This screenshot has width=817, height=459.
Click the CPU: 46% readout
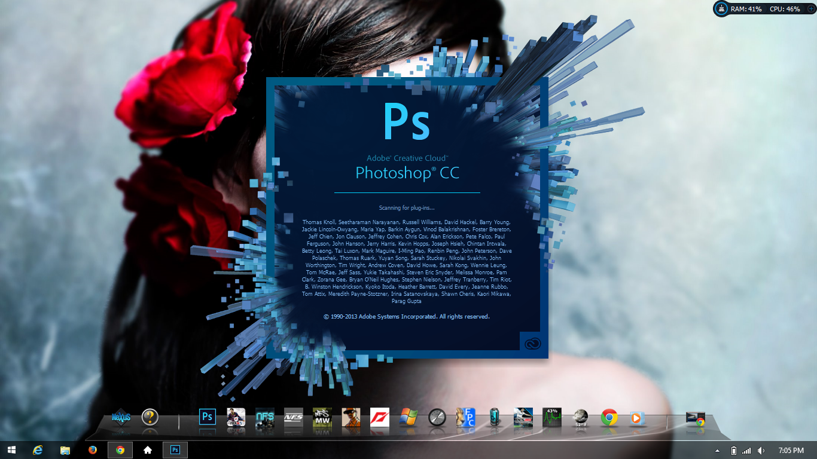(785, 9)
